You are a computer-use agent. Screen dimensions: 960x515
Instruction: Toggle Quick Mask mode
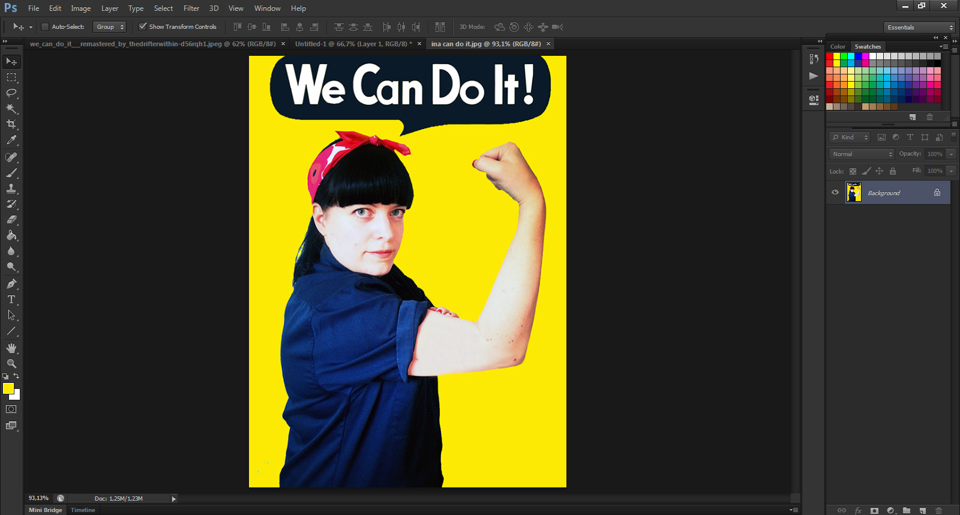point(11,409)
